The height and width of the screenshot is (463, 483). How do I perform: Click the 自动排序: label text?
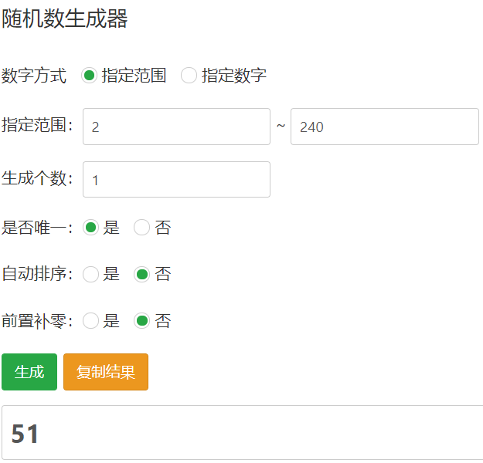point(37,274)
